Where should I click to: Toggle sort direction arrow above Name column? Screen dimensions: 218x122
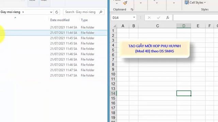[x=15, y=18]
